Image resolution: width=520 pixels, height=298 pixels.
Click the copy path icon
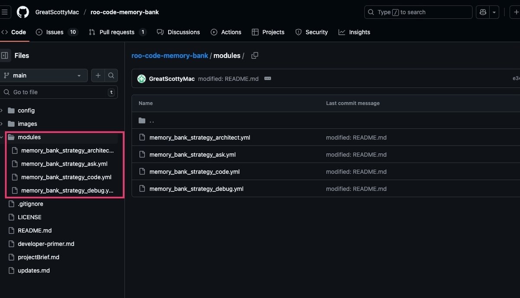[x=255, y=56]
